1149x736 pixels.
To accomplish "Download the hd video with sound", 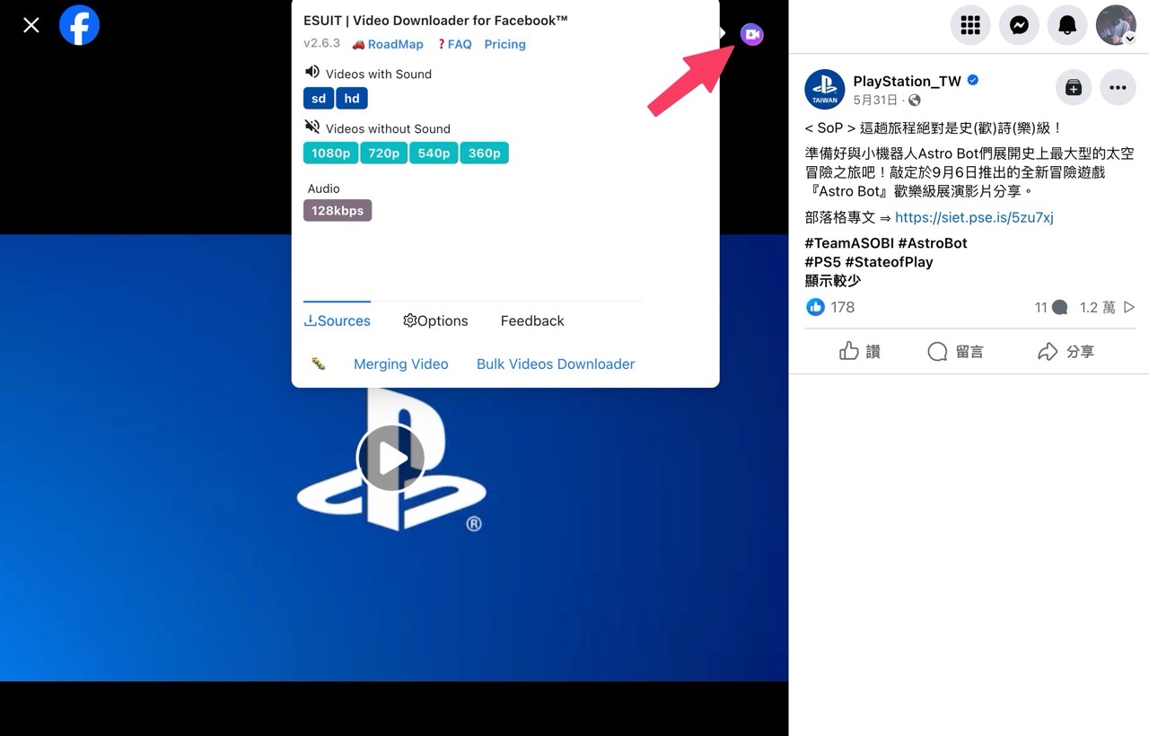I will (x=352, y=99).
